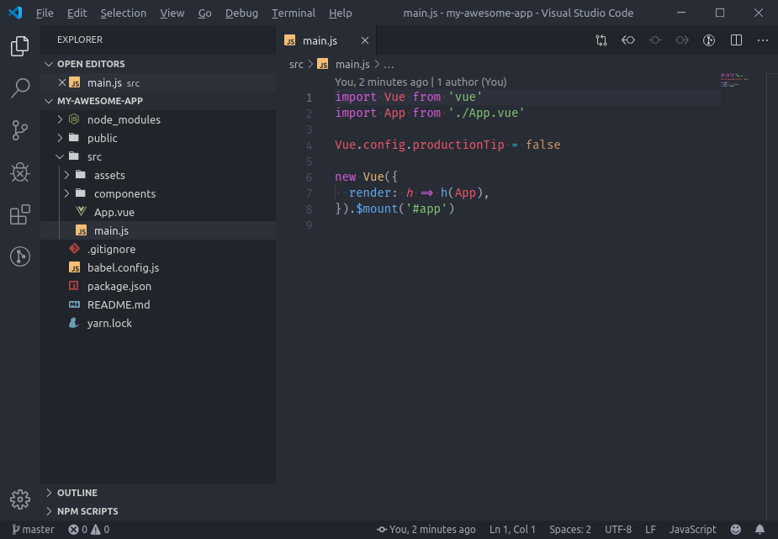Image resolution: width=778 pixels, height=539 pixels.
Task: Change indentation via Spaces: 2
Action: pos(570,530)
